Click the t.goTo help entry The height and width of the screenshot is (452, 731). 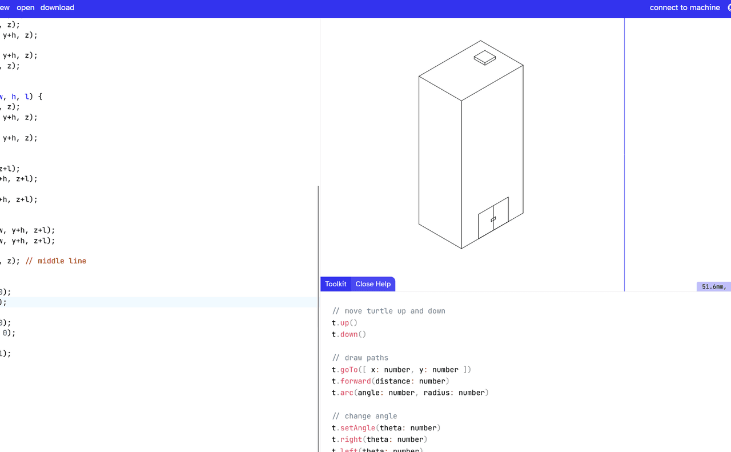pos(401,370)
